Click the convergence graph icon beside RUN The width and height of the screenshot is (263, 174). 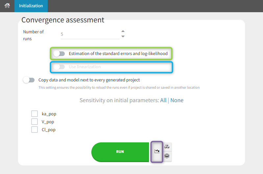(x=157, y=151)
